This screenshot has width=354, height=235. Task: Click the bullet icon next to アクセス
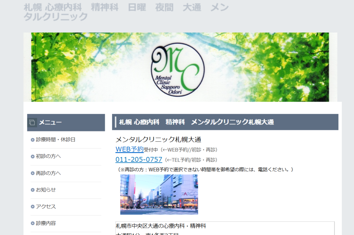pos(32,207)
